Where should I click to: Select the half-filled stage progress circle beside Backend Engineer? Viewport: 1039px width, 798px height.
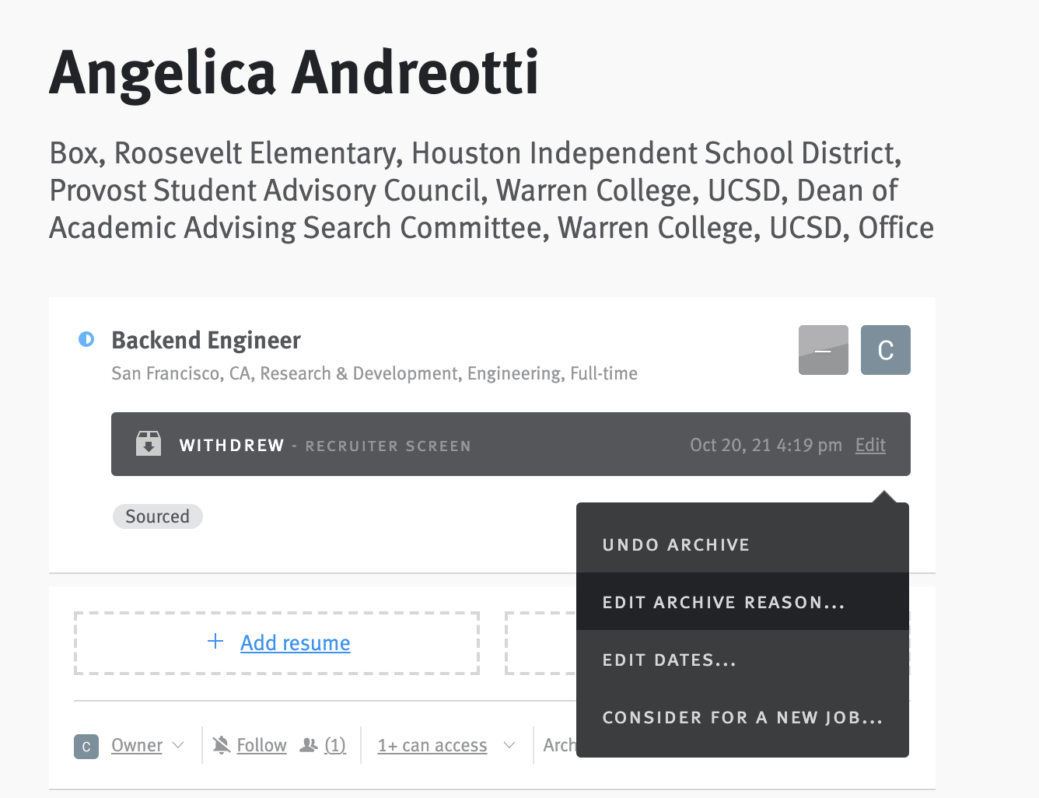[x=86, y=339]
